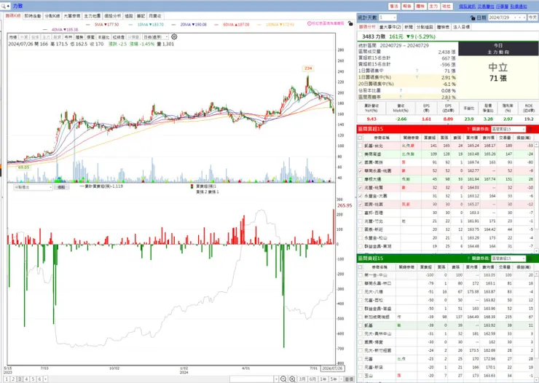Screen dimensions: 539x383
Task: Go to chart page 1
Action: tap(7, 379)
